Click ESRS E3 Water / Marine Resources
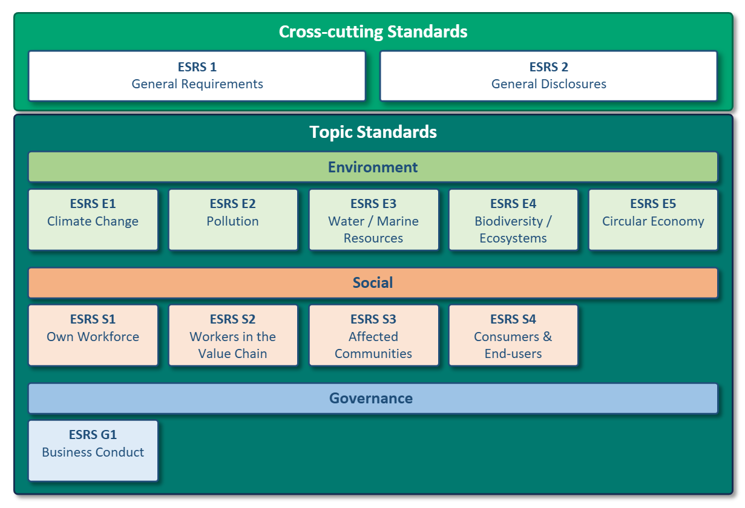 tap(373, 220)
